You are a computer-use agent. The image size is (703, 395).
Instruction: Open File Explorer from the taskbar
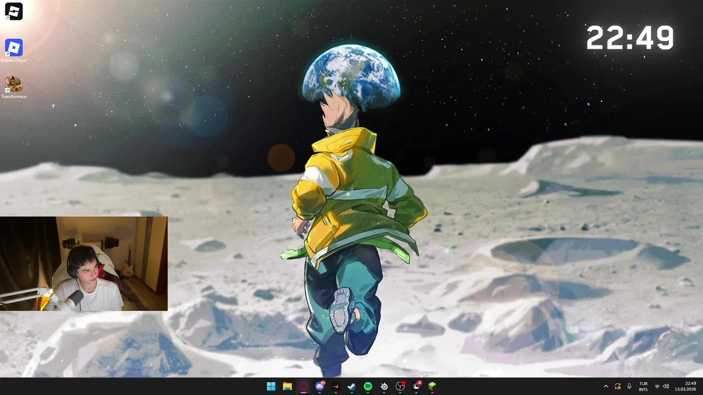point(287,386)
